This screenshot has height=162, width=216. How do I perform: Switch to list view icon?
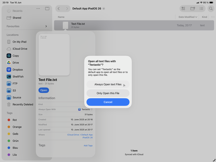click(201, 9)
